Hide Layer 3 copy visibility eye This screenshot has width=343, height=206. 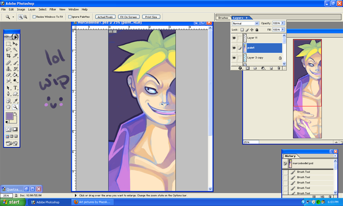coord(234,58)
